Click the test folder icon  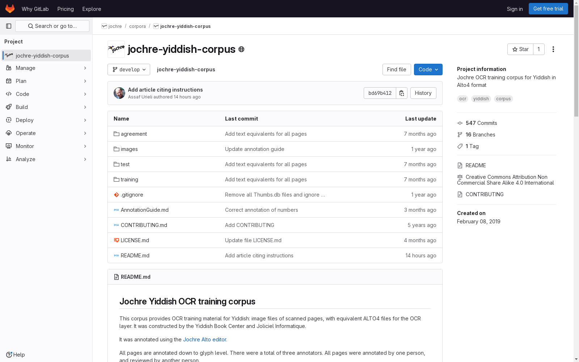117,164
